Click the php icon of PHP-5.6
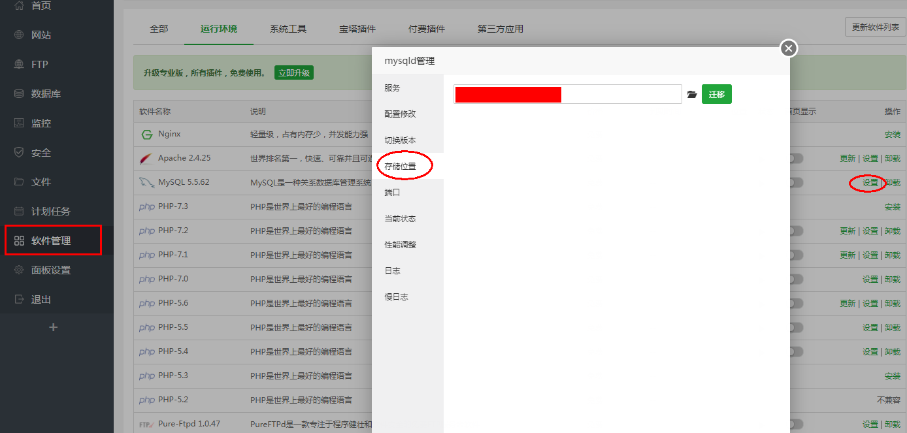The width and height of the screenshot is (907, 433). coord(147,304)
